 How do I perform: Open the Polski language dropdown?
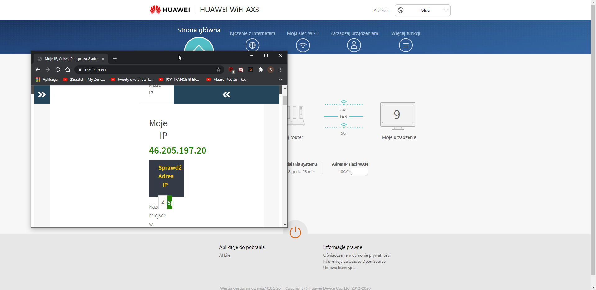(x=422, y=10)
